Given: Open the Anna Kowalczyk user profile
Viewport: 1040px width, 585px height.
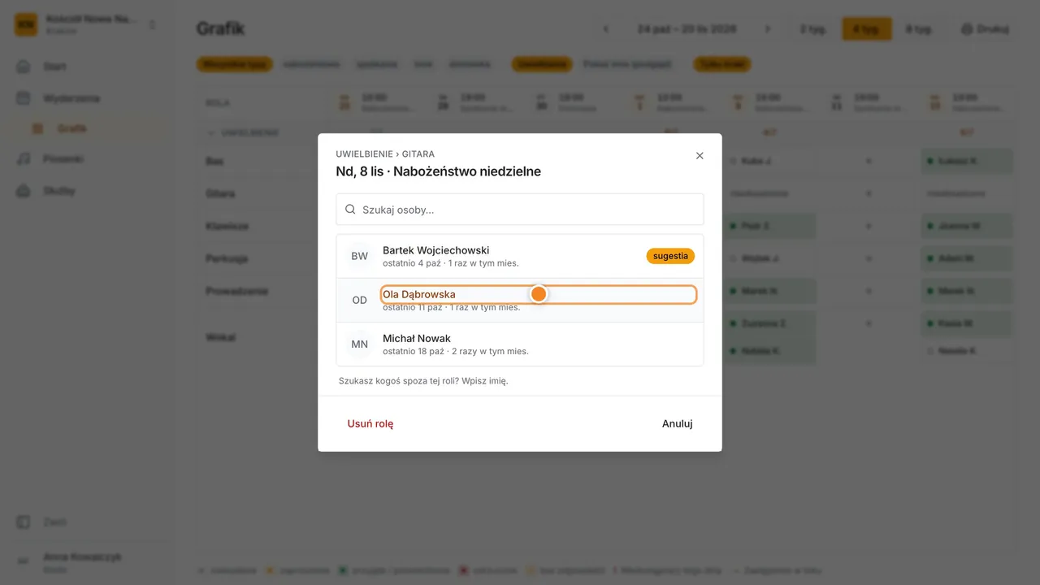Looking at the screenshot, I should 86,561.
